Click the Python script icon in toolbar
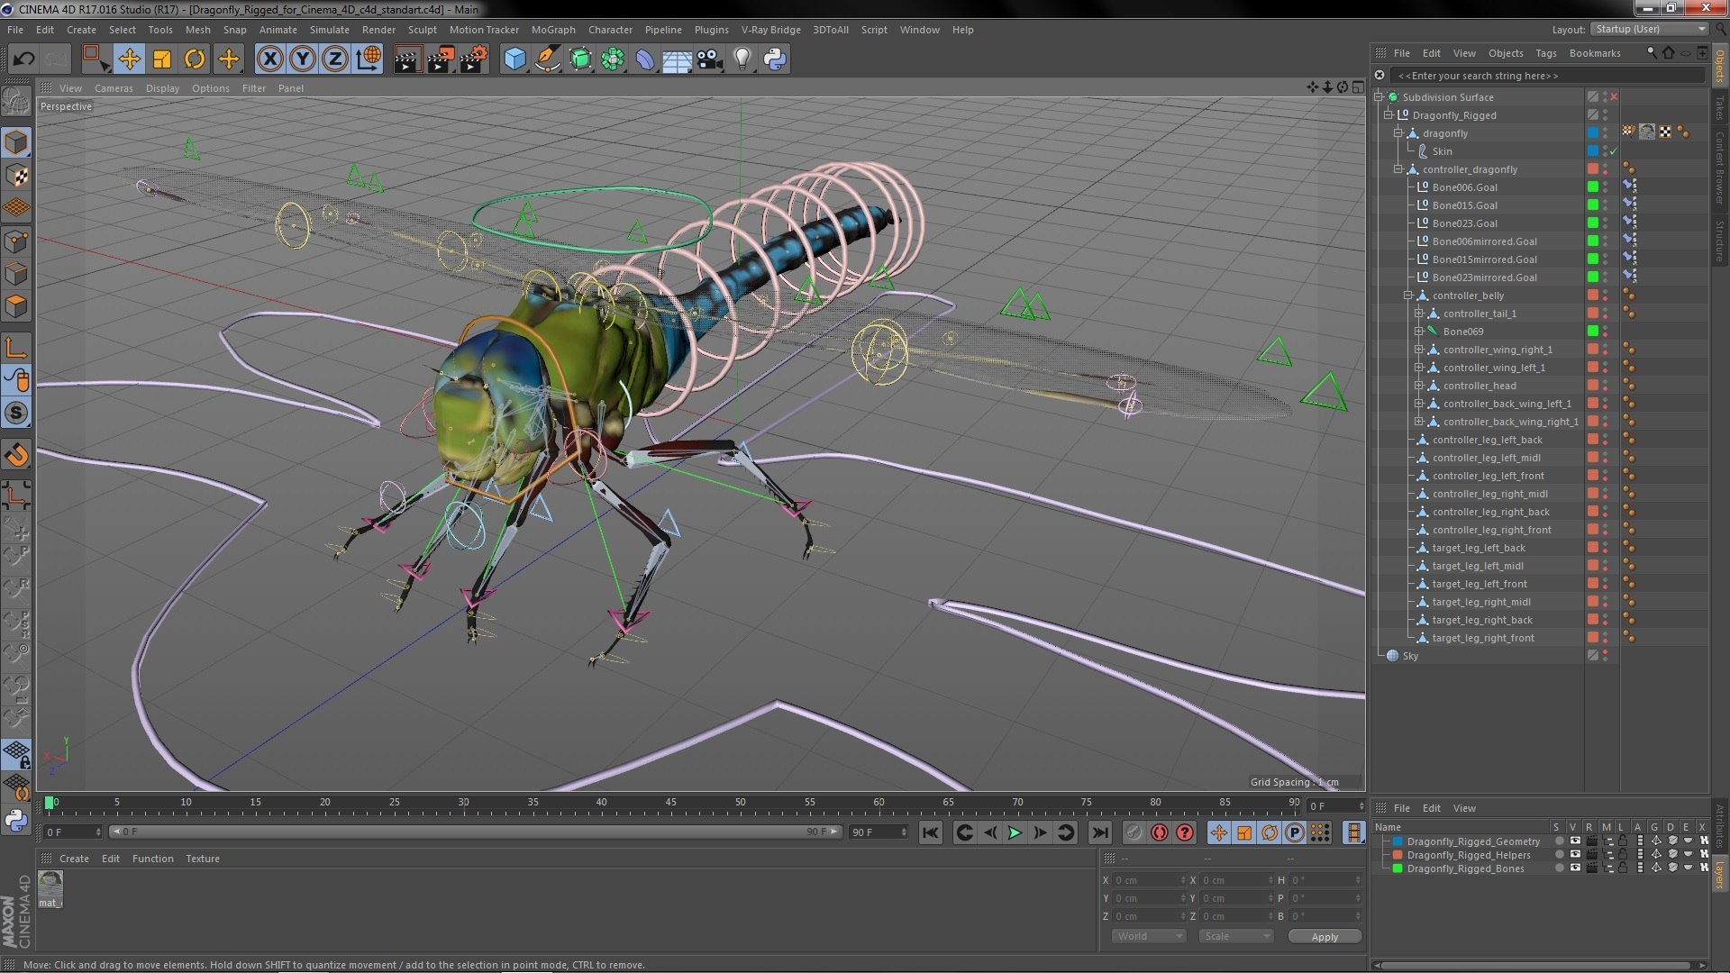Image resolution: width=1730 pixels, height=973 pixels. (775, 59)
